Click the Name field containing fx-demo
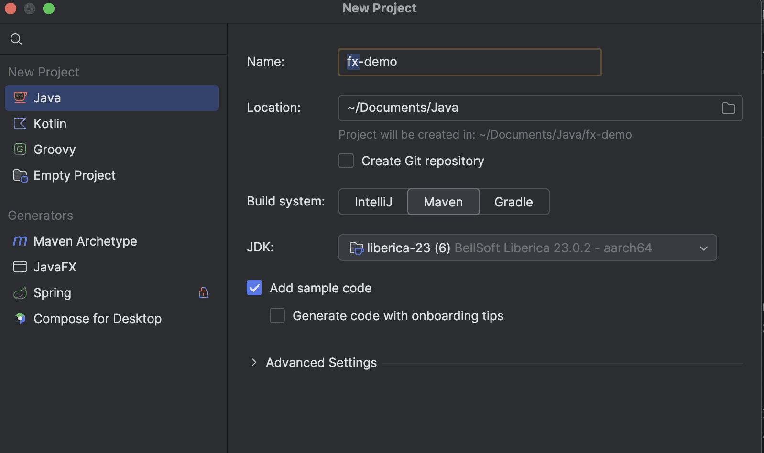 470,62
